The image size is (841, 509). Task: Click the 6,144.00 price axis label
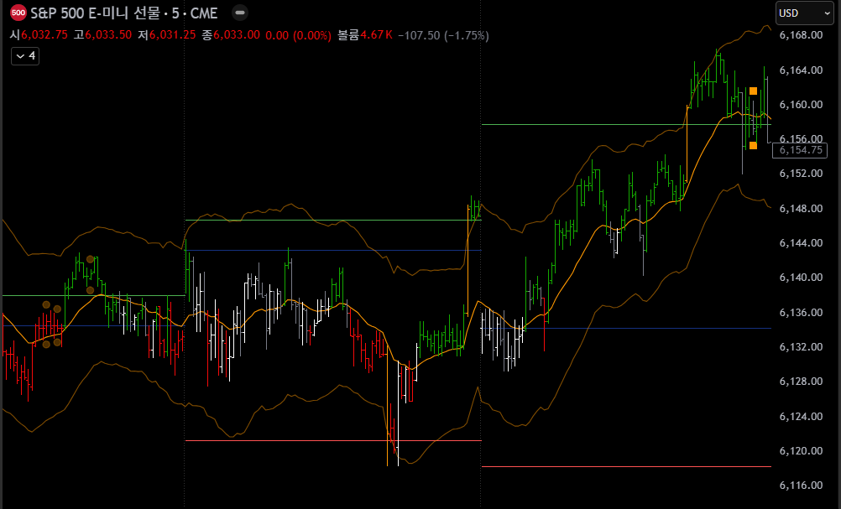(x=801, y=242)
